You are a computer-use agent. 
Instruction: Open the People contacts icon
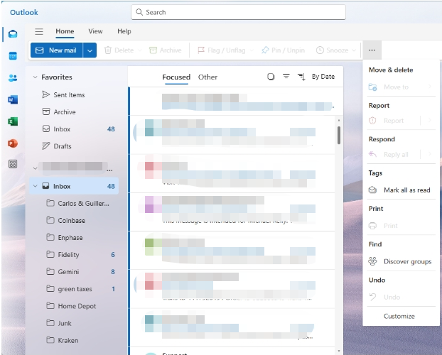click(13, 78)
